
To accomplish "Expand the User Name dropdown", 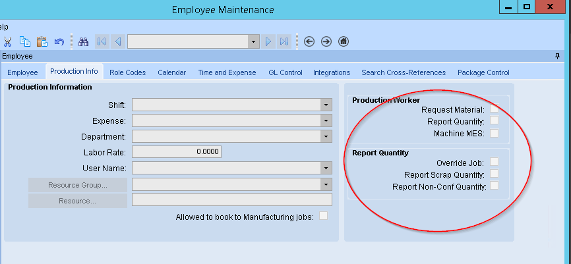I will pyautogui.click(x=326, y=168).
